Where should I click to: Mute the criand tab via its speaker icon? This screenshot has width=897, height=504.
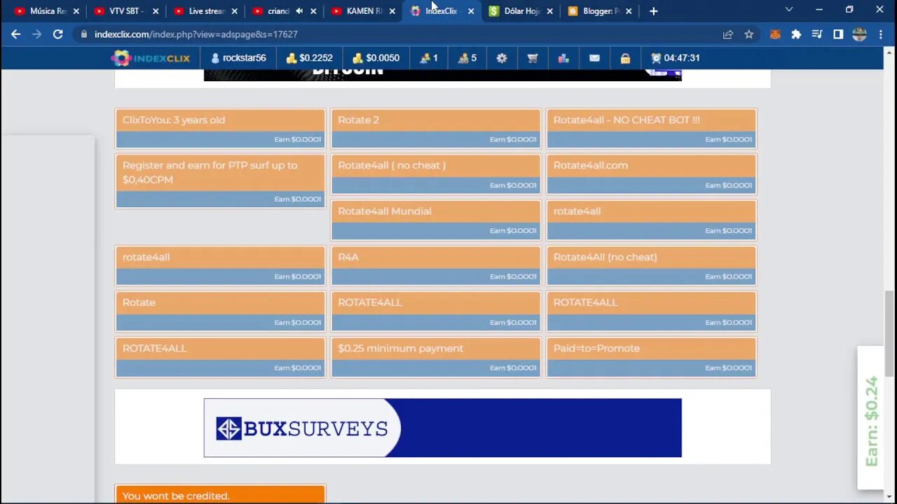coord(299,11)
